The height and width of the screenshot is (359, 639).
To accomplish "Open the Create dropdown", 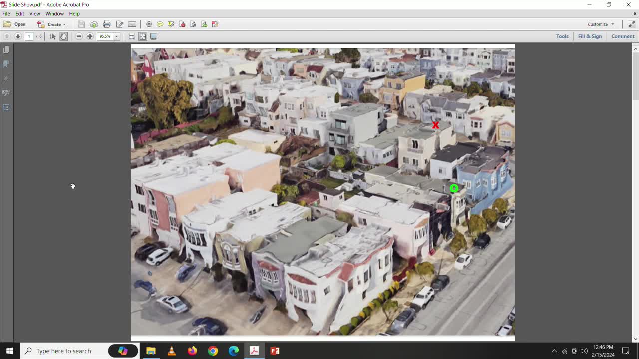I will click(53, 24).
